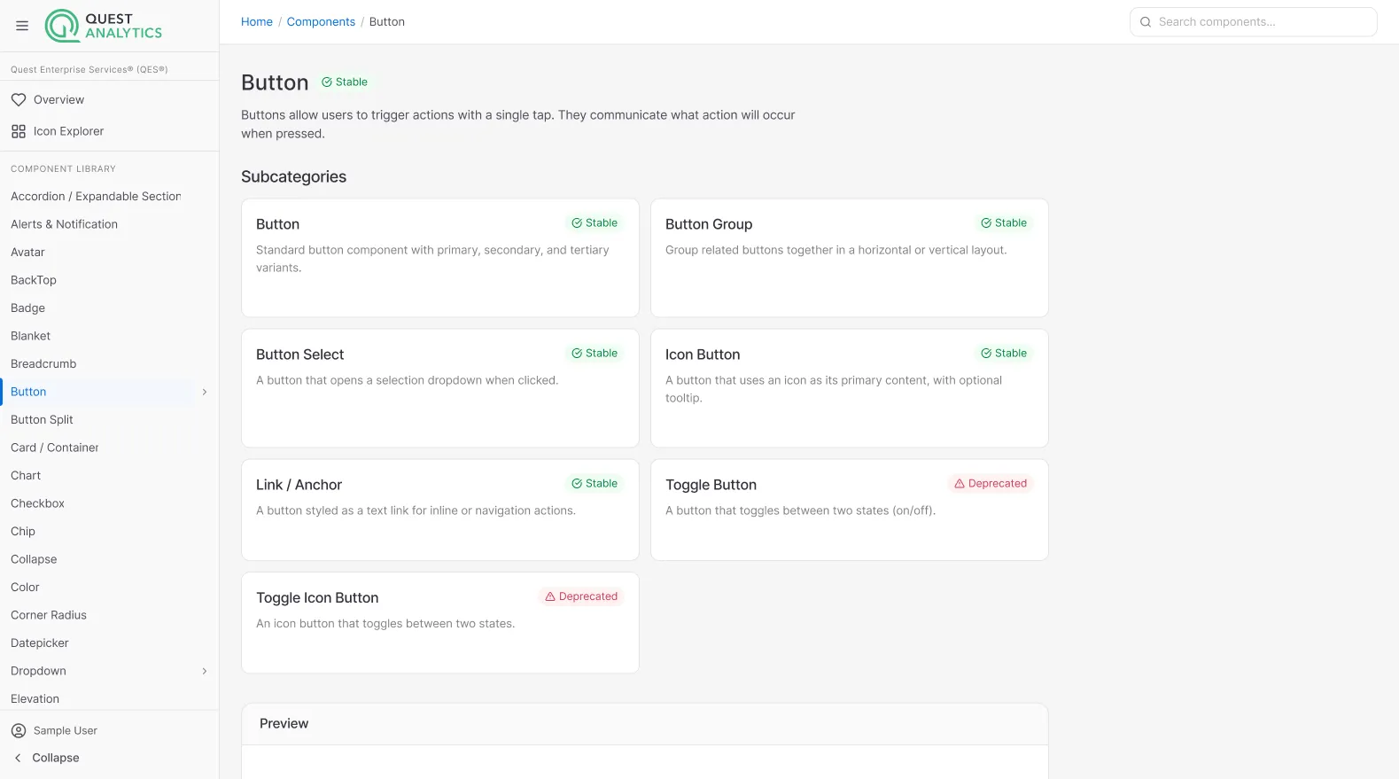The width and height of the screenshot is (1399, 779).
Task: Click the Components breadcrumb link
Action: click(321, 22)
